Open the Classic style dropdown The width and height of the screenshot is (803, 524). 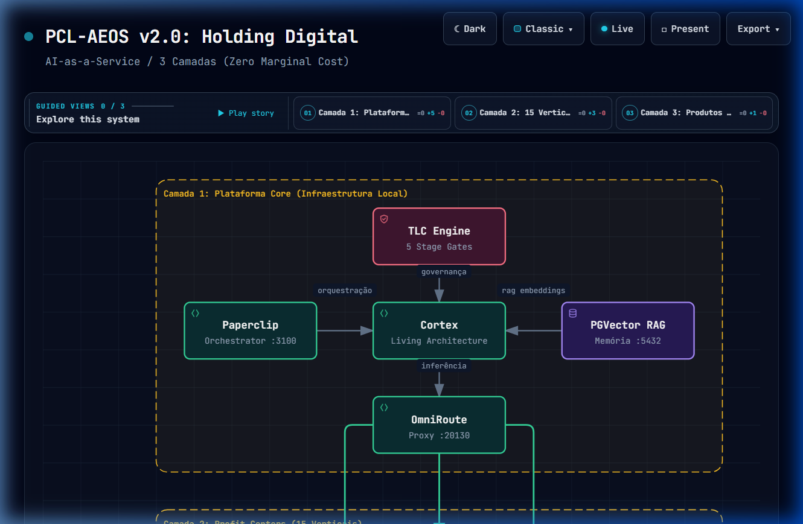543,29
